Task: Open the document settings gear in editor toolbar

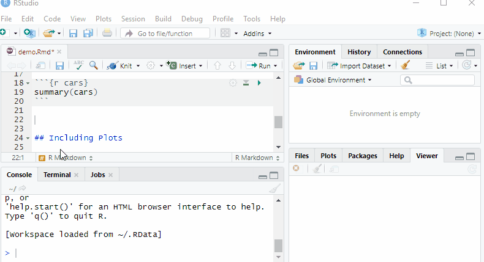Action: (151, 65)
